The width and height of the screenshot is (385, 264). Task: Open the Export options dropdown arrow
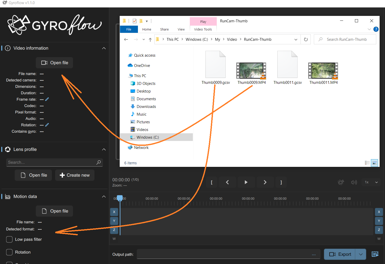pos(361,254)
